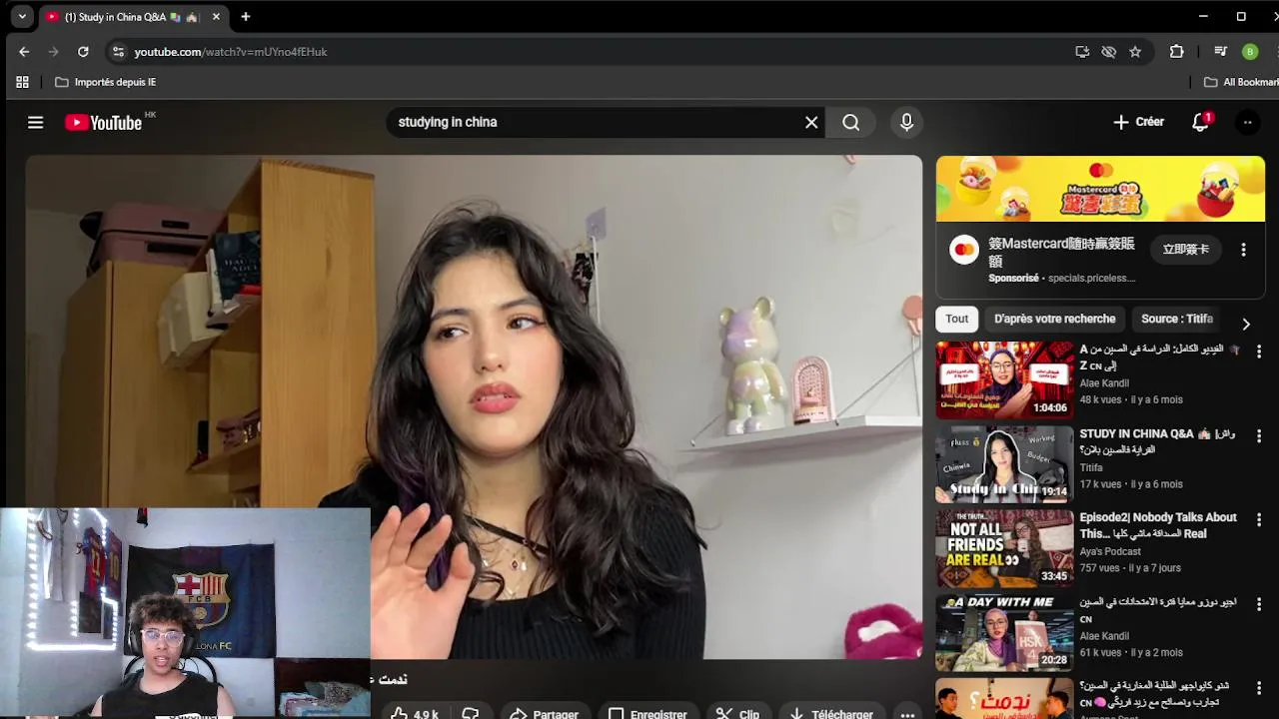Like the video with 4,9 k likes
Image resolution: width=1279 pixels, height=719 pixels.
tap(415, 714)
